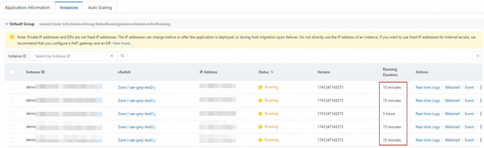Select the first instance row checkbox
The image size is (484, 148).
pyautogui.click(x=12, y=88)
